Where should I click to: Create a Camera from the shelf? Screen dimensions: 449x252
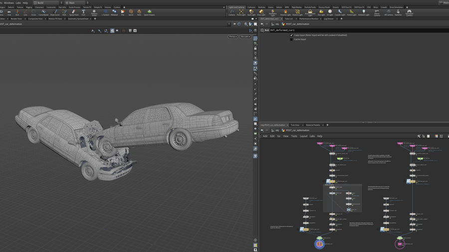click(231, 12)
